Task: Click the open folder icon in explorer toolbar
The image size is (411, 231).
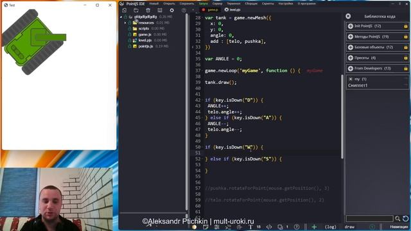Action: tap(136, 10)
